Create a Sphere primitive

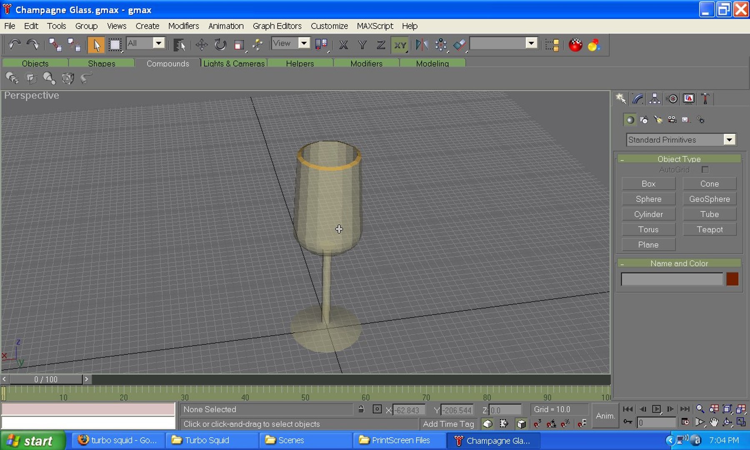point(648,199)
